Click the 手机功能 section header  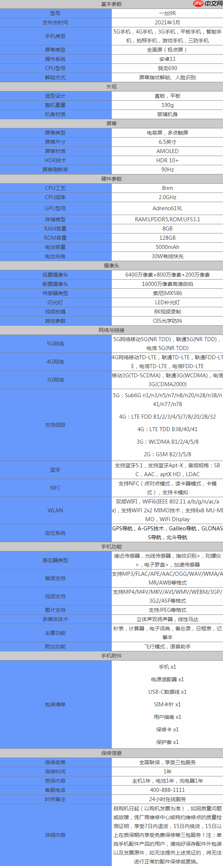point(111,547)
